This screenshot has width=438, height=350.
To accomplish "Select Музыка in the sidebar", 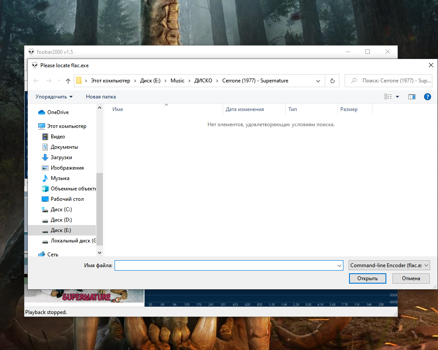I will (60, 178).
